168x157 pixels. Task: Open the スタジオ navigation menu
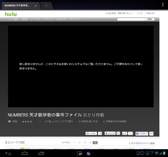48,19
